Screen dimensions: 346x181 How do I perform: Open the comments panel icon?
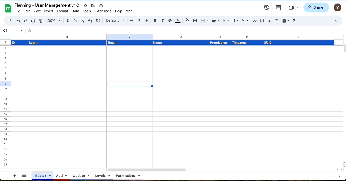[x=278, y=7]
